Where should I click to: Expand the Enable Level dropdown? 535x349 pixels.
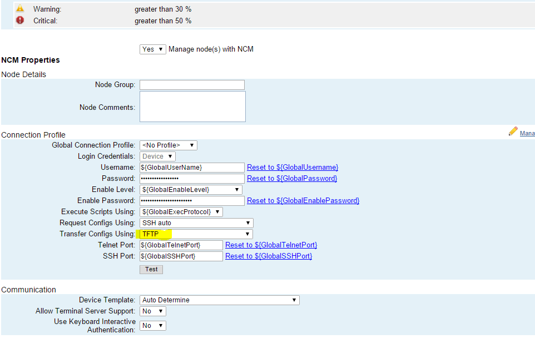pyautogui.click(x=191, y=190)
